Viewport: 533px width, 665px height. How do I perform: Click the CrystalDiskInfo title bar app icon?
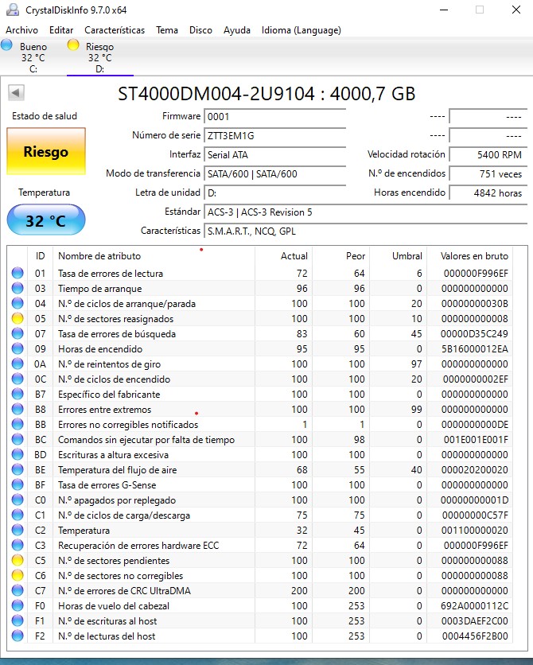tap(14, 10)
